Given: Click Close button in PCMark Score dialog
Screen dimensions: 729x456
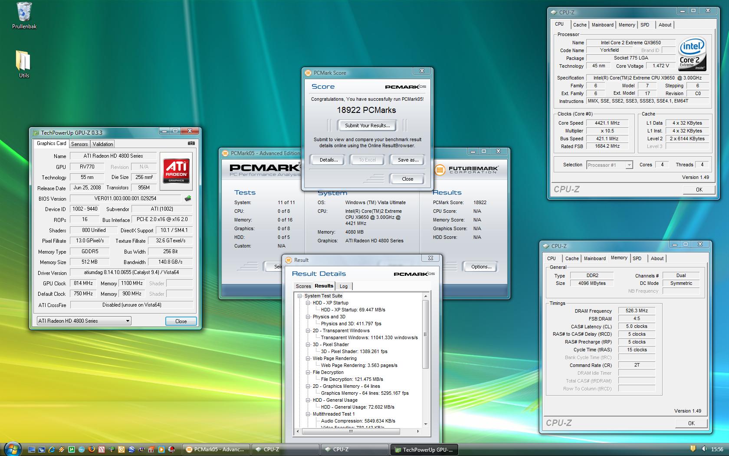Looking at the screenshot, I should [x=407, y=179].
